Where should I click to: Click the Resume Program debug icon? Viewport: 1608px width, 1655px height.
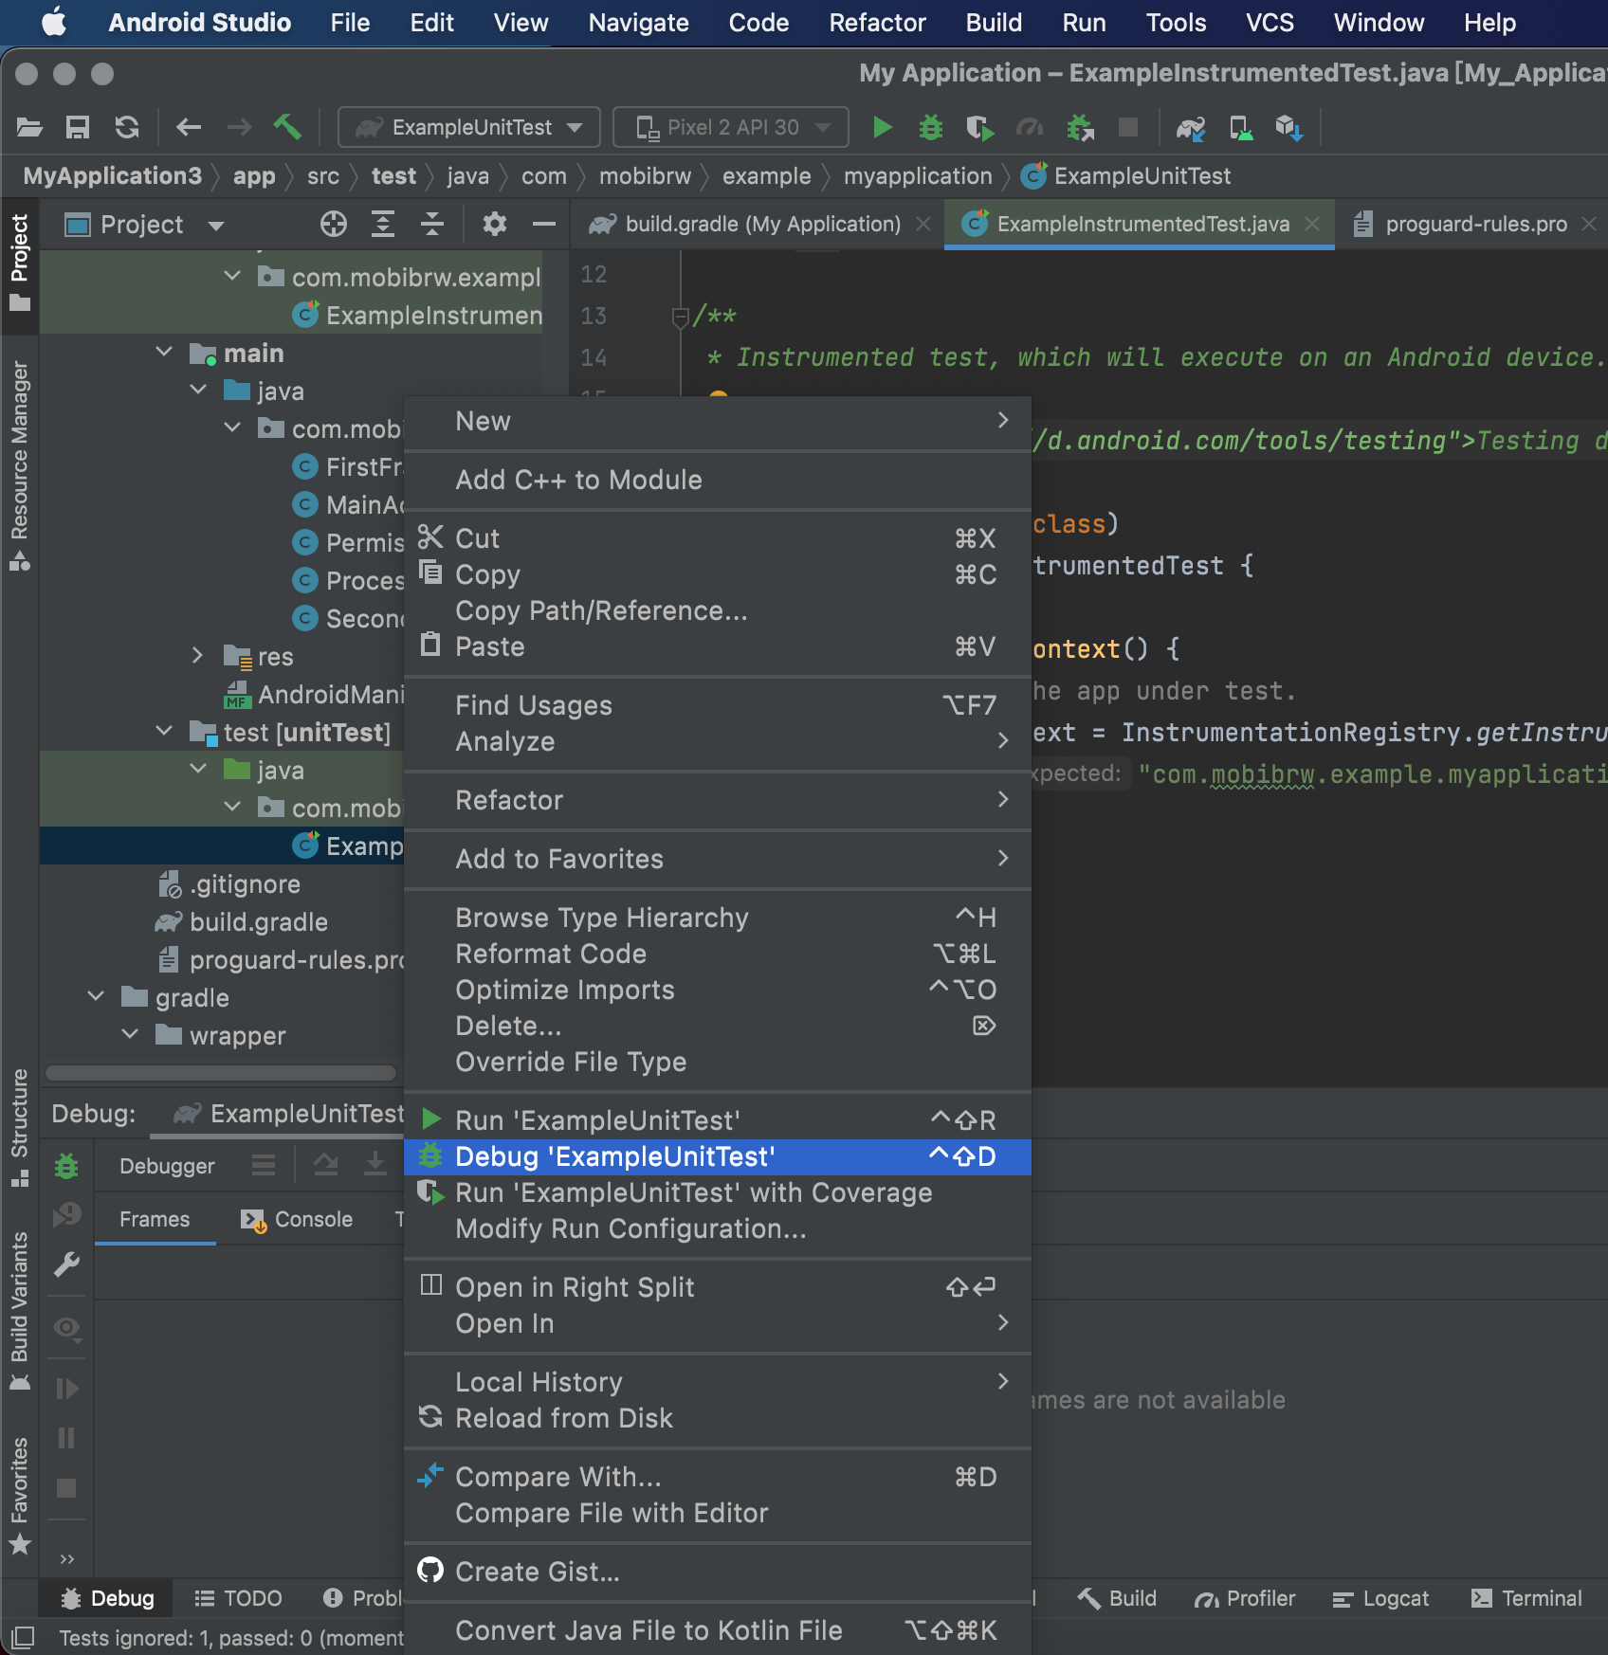pyautogui.click(x=66, y=1389)
